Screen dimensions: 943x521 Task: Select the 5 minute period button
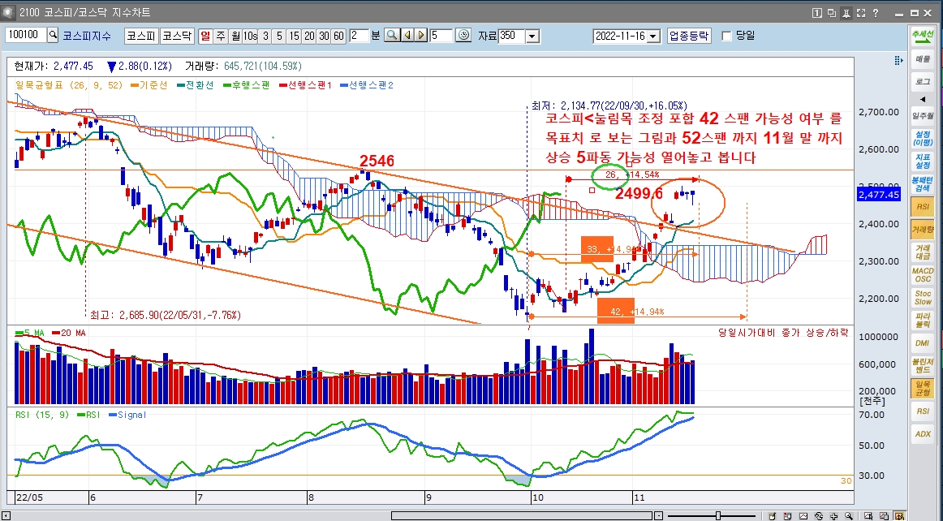[x=280, y=36]
